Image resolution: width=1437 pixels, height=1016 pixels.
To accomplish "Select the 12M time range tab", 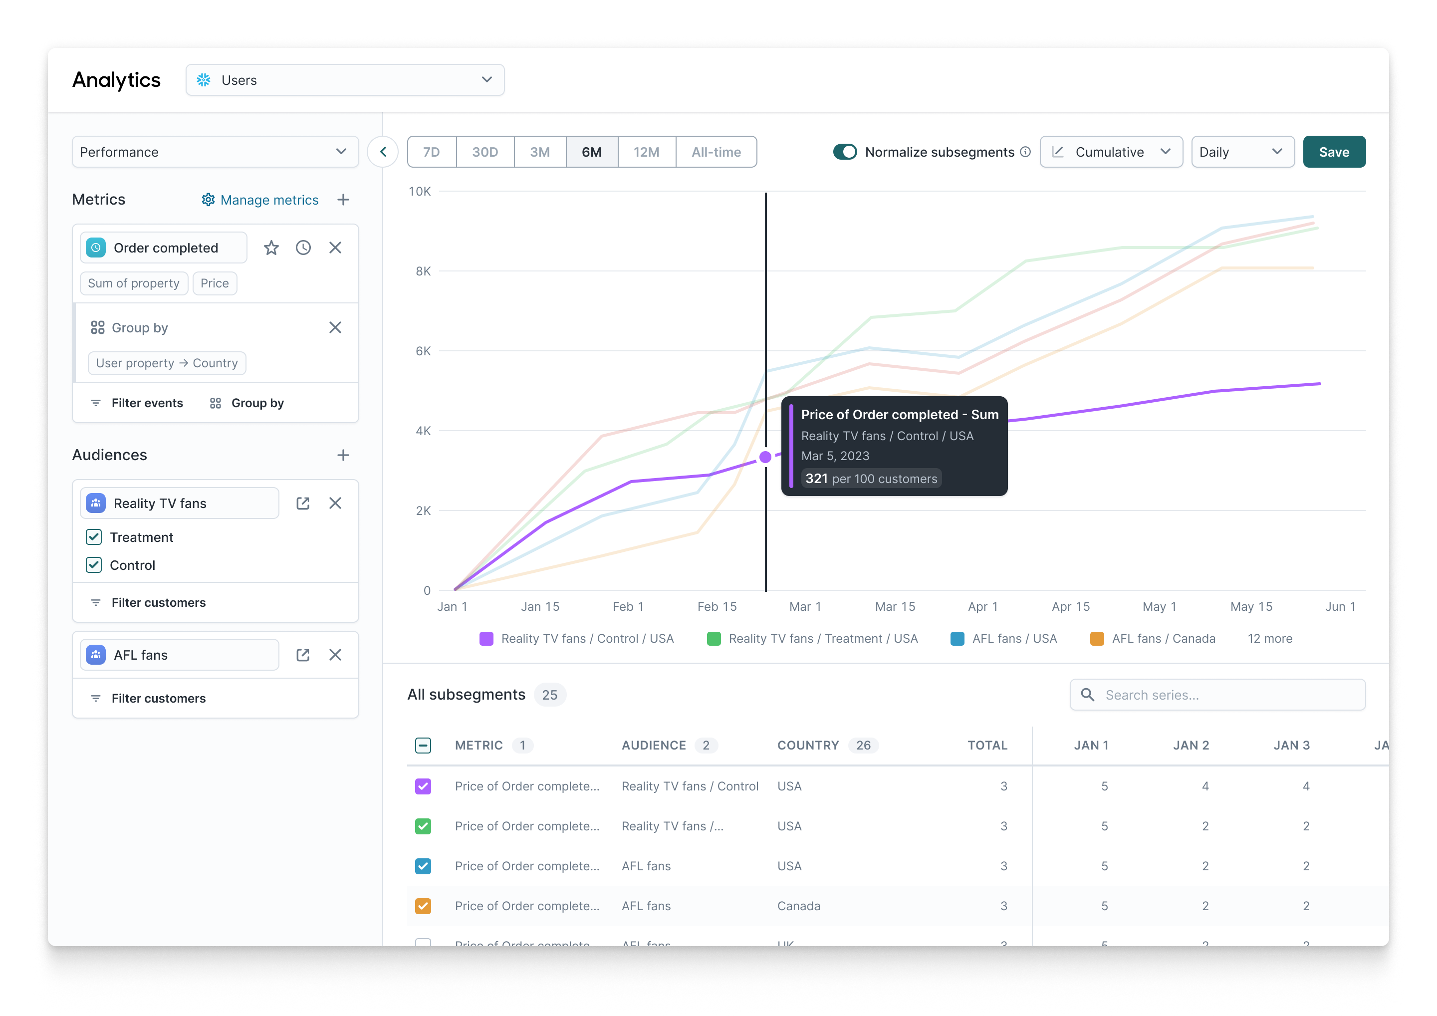I will [x=646, y=152].
